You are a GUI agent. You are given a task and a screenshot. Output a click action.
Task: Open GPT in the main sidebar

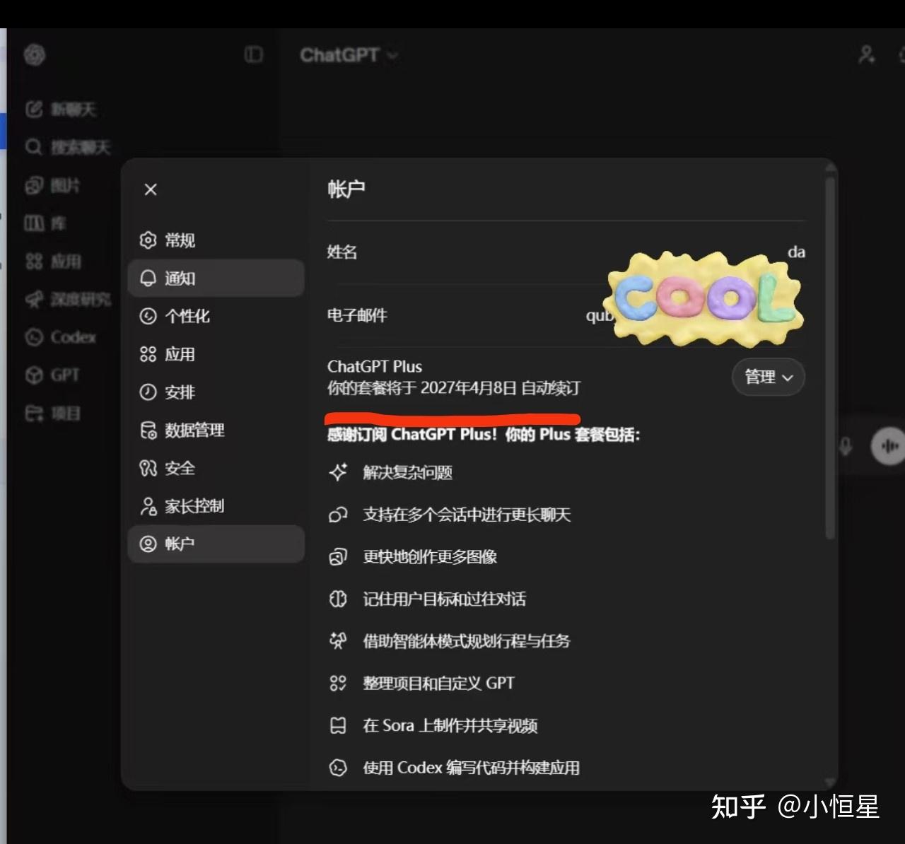pos(52,375)
